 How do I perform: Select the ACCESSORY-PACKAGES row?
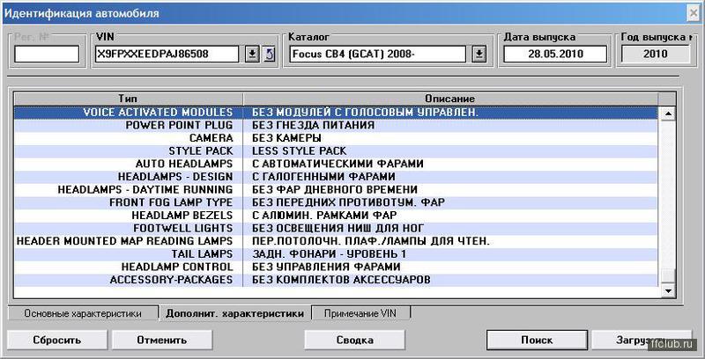pos(336,280)
